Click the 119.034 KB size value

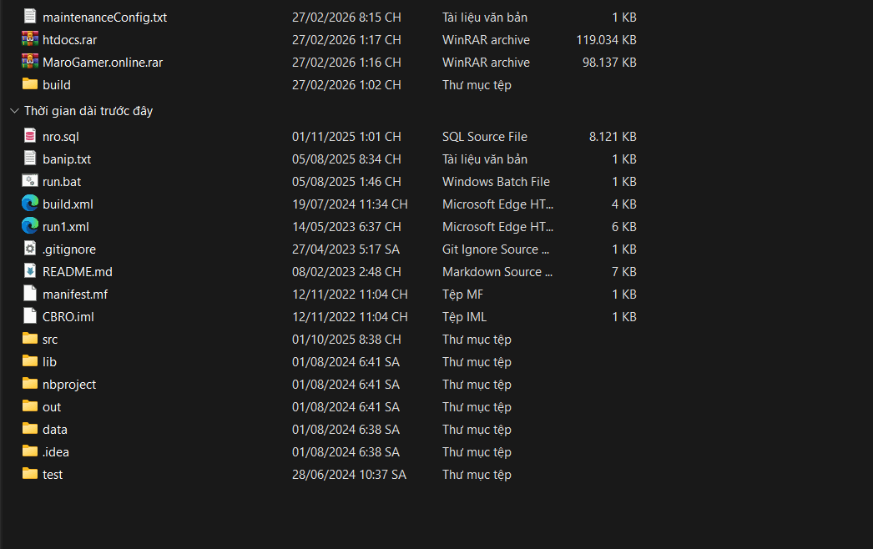click(606, 40)
